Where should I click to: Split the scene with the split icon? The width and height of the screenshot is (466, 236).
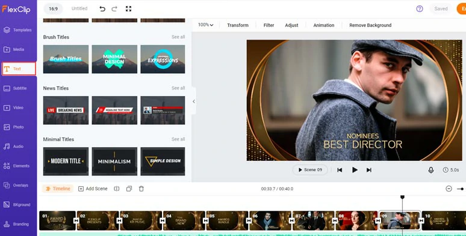click(x=117, y=189)
